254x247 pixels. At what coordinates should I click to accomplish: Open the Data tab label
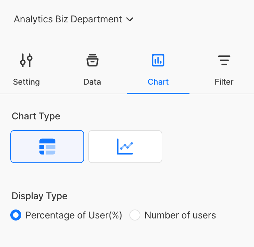click(92, 82)
